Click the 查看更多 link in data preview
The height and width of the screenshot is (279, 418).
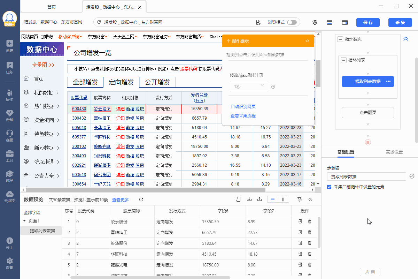point(121,199)
